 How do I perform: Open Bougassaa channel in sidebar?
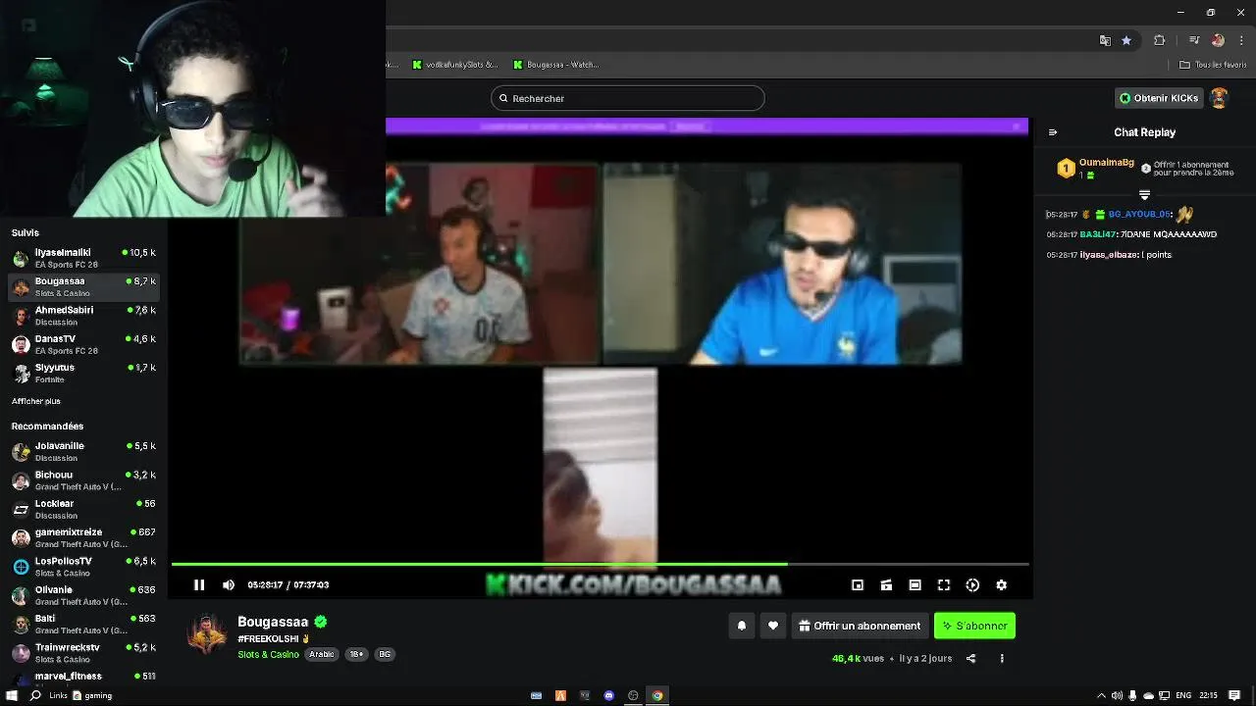(83, 286)
